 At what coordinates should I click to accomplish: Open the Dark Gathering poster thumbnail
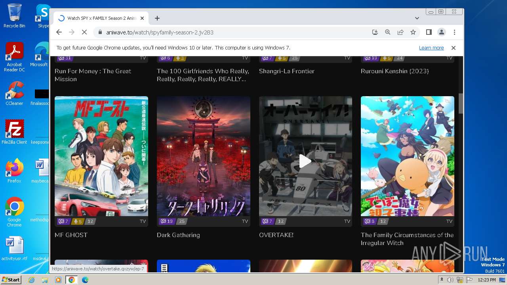(x=204, y=156)
